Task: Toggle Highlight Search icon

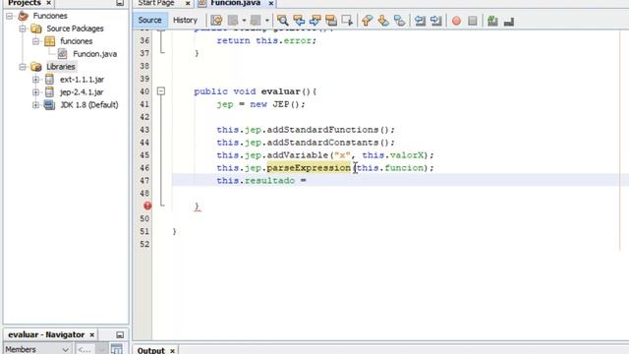Action: tap(331, 20)
